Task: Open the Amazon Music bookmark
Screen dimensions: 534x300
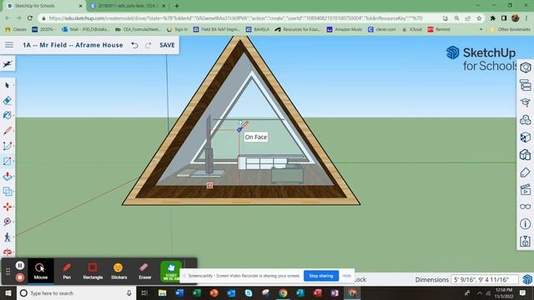Action: (x=345, y=30)
